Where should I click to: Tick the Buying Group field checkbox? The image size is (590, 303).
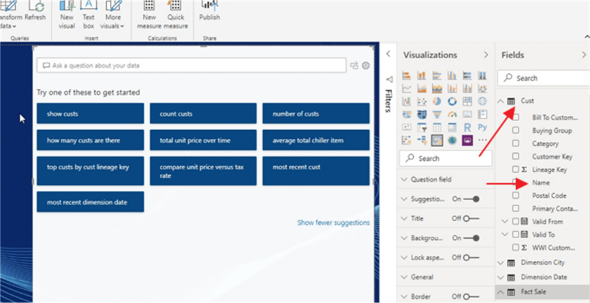click(x=515, y=131)
